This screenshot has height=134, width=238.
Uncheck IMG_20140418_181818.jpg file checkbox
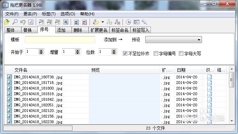pos(9,94)
